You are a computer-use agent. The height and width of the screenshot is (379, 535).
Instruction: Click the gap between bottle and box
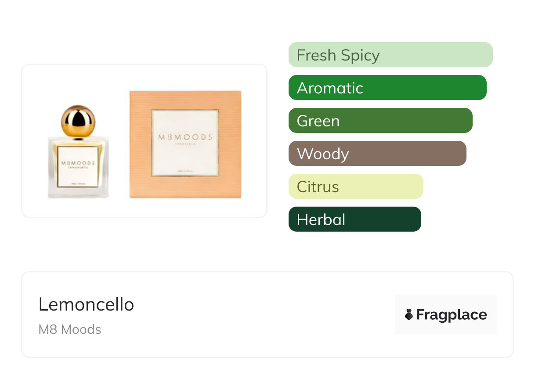[x=119, y=145]
